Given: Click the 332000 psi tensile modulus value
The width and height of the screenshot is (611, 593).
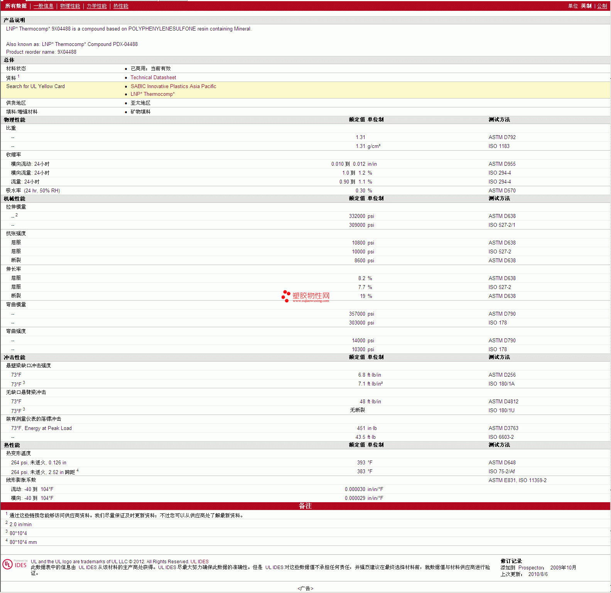Looking at the screenshot, I should coord(361,216).
